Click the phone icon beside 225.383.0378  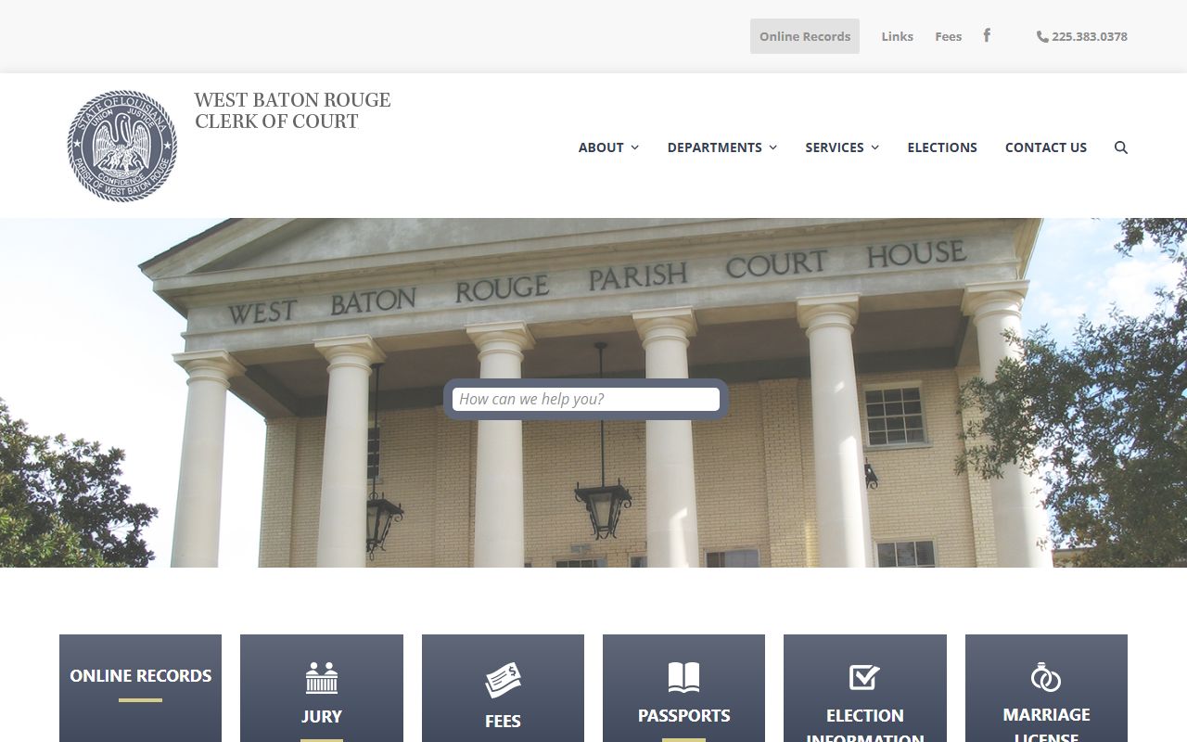1042,37
